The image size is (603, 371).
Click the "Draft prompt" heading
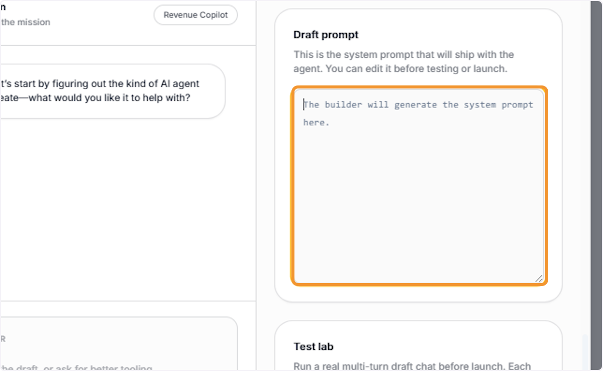tap(326, 35)
